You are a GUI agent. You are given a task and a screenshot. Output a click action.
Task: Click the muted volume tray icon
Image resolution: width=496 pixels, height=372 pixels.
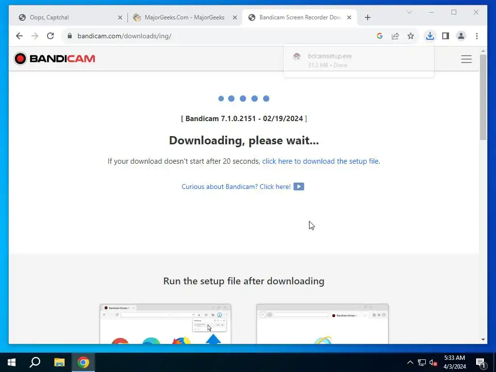click(433, 362)
